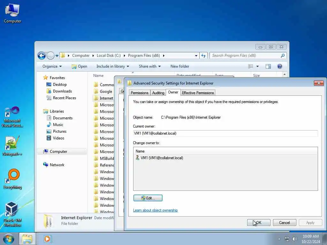Image resolution: width=327 pixels, height=245 pixels.
Task: Select Libraries in navigation pane
Action: pyautogui.click(x=57, y=111)
